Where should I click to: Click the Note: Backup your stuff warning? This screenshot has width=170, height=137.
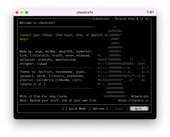59,101
